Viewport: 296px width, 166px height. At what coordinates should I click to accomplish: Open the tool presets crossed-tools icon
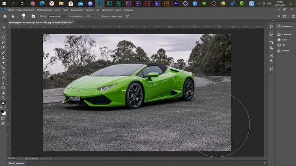[x=271, y=69]
